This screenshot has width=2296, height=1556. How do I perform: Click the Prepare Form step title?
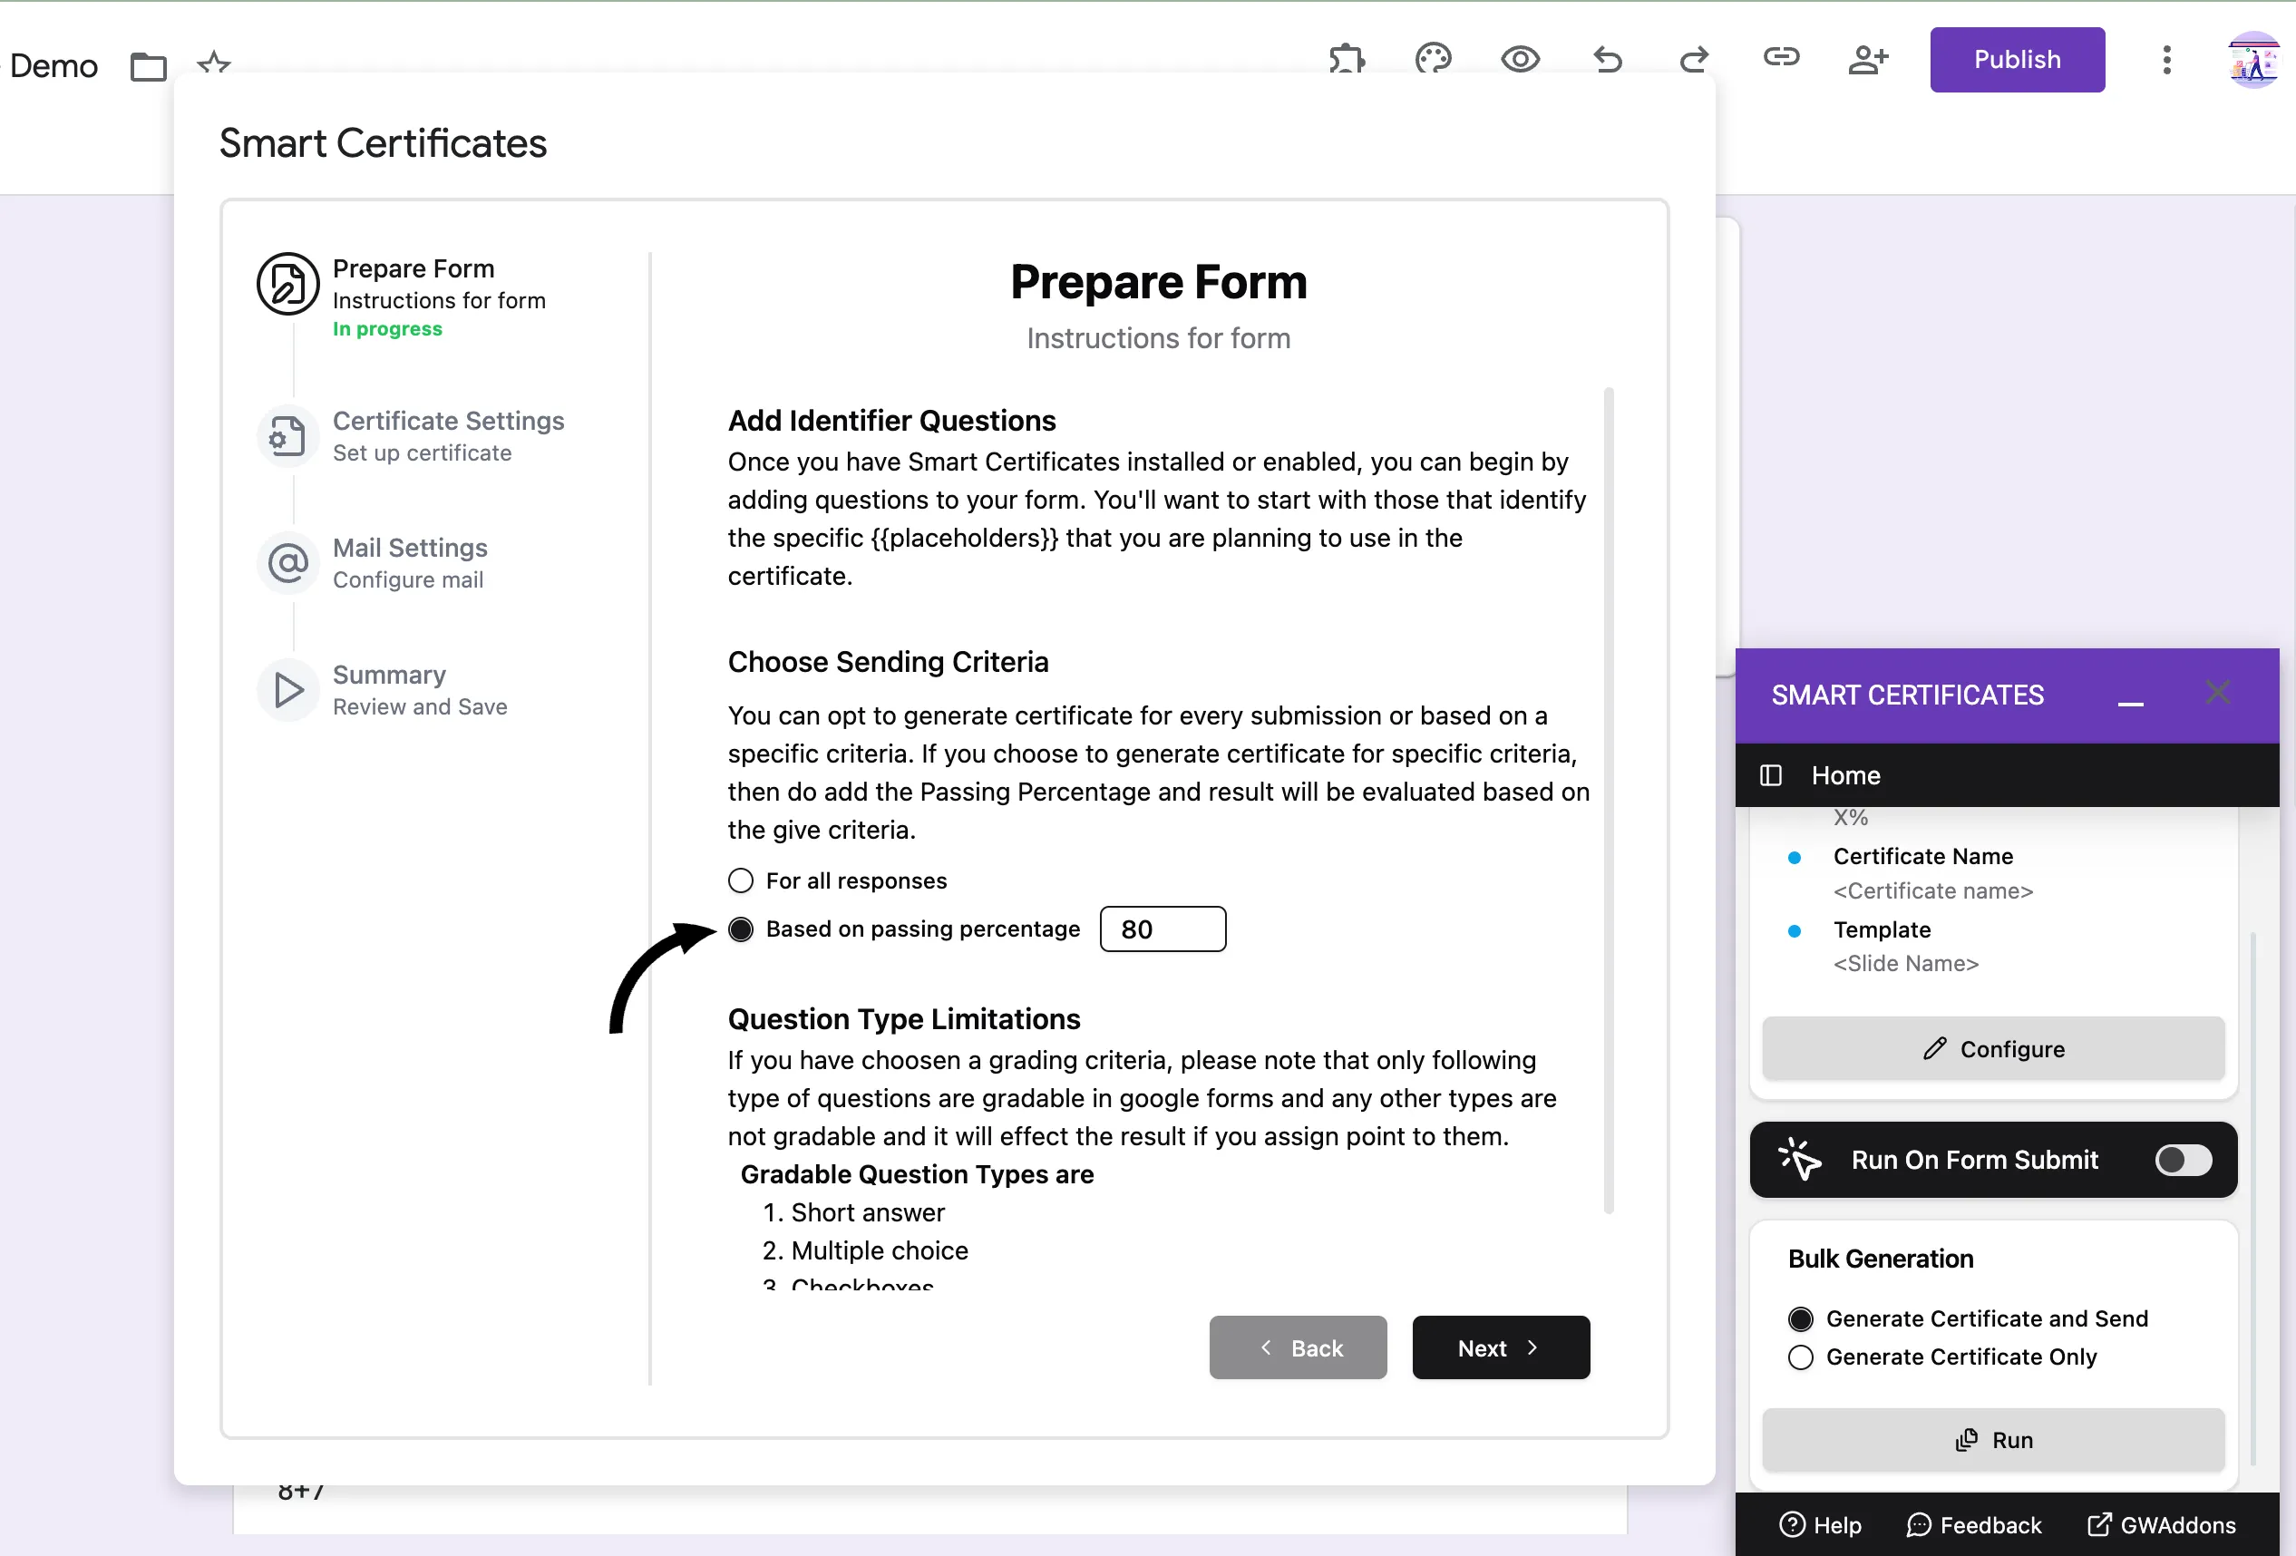point(414,268)
